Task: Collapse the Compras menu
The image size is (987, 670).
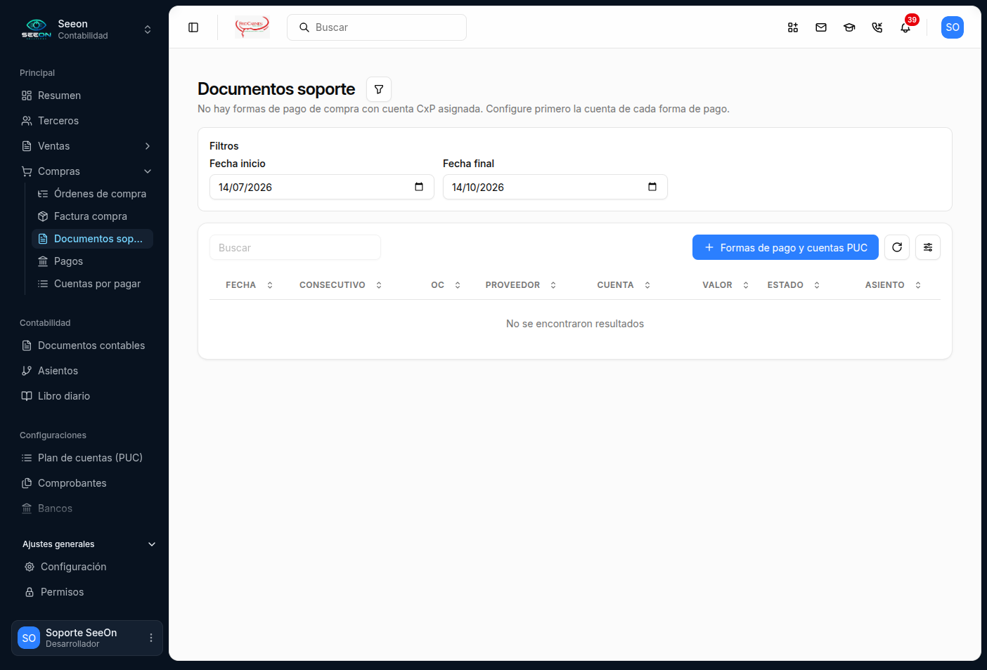Action: [86, 171]
